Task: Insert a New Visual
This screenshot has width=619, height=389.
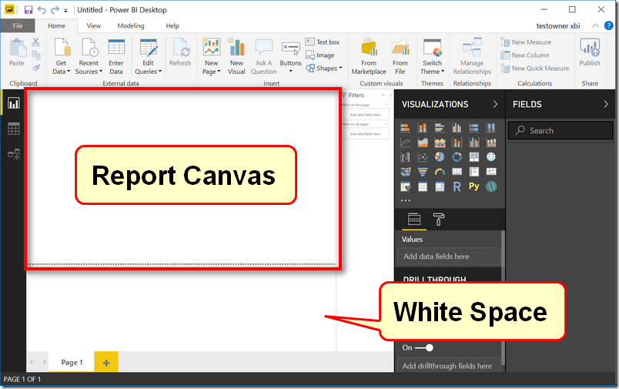Action: tap(236, 56)
